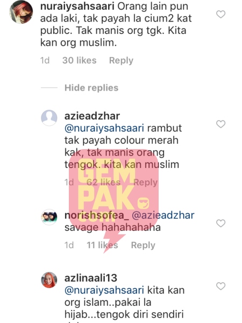Open azieadzhar username heading
This screenshot has height=323, width=242.
pyautogui.click(x=92, y=116)
